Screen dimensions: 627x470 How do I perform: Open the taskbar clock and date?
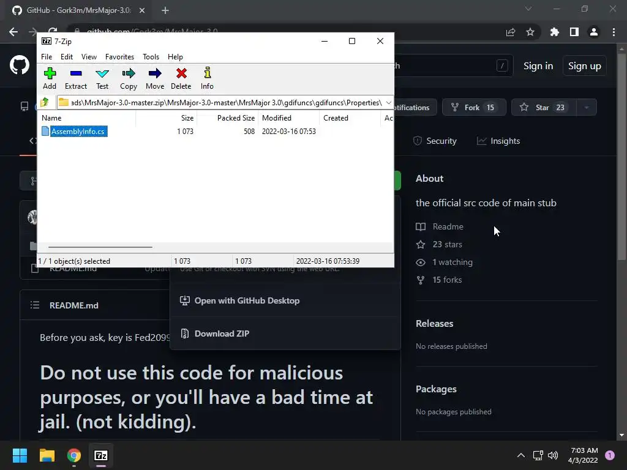pyautogui.click(x=584, y=455)
